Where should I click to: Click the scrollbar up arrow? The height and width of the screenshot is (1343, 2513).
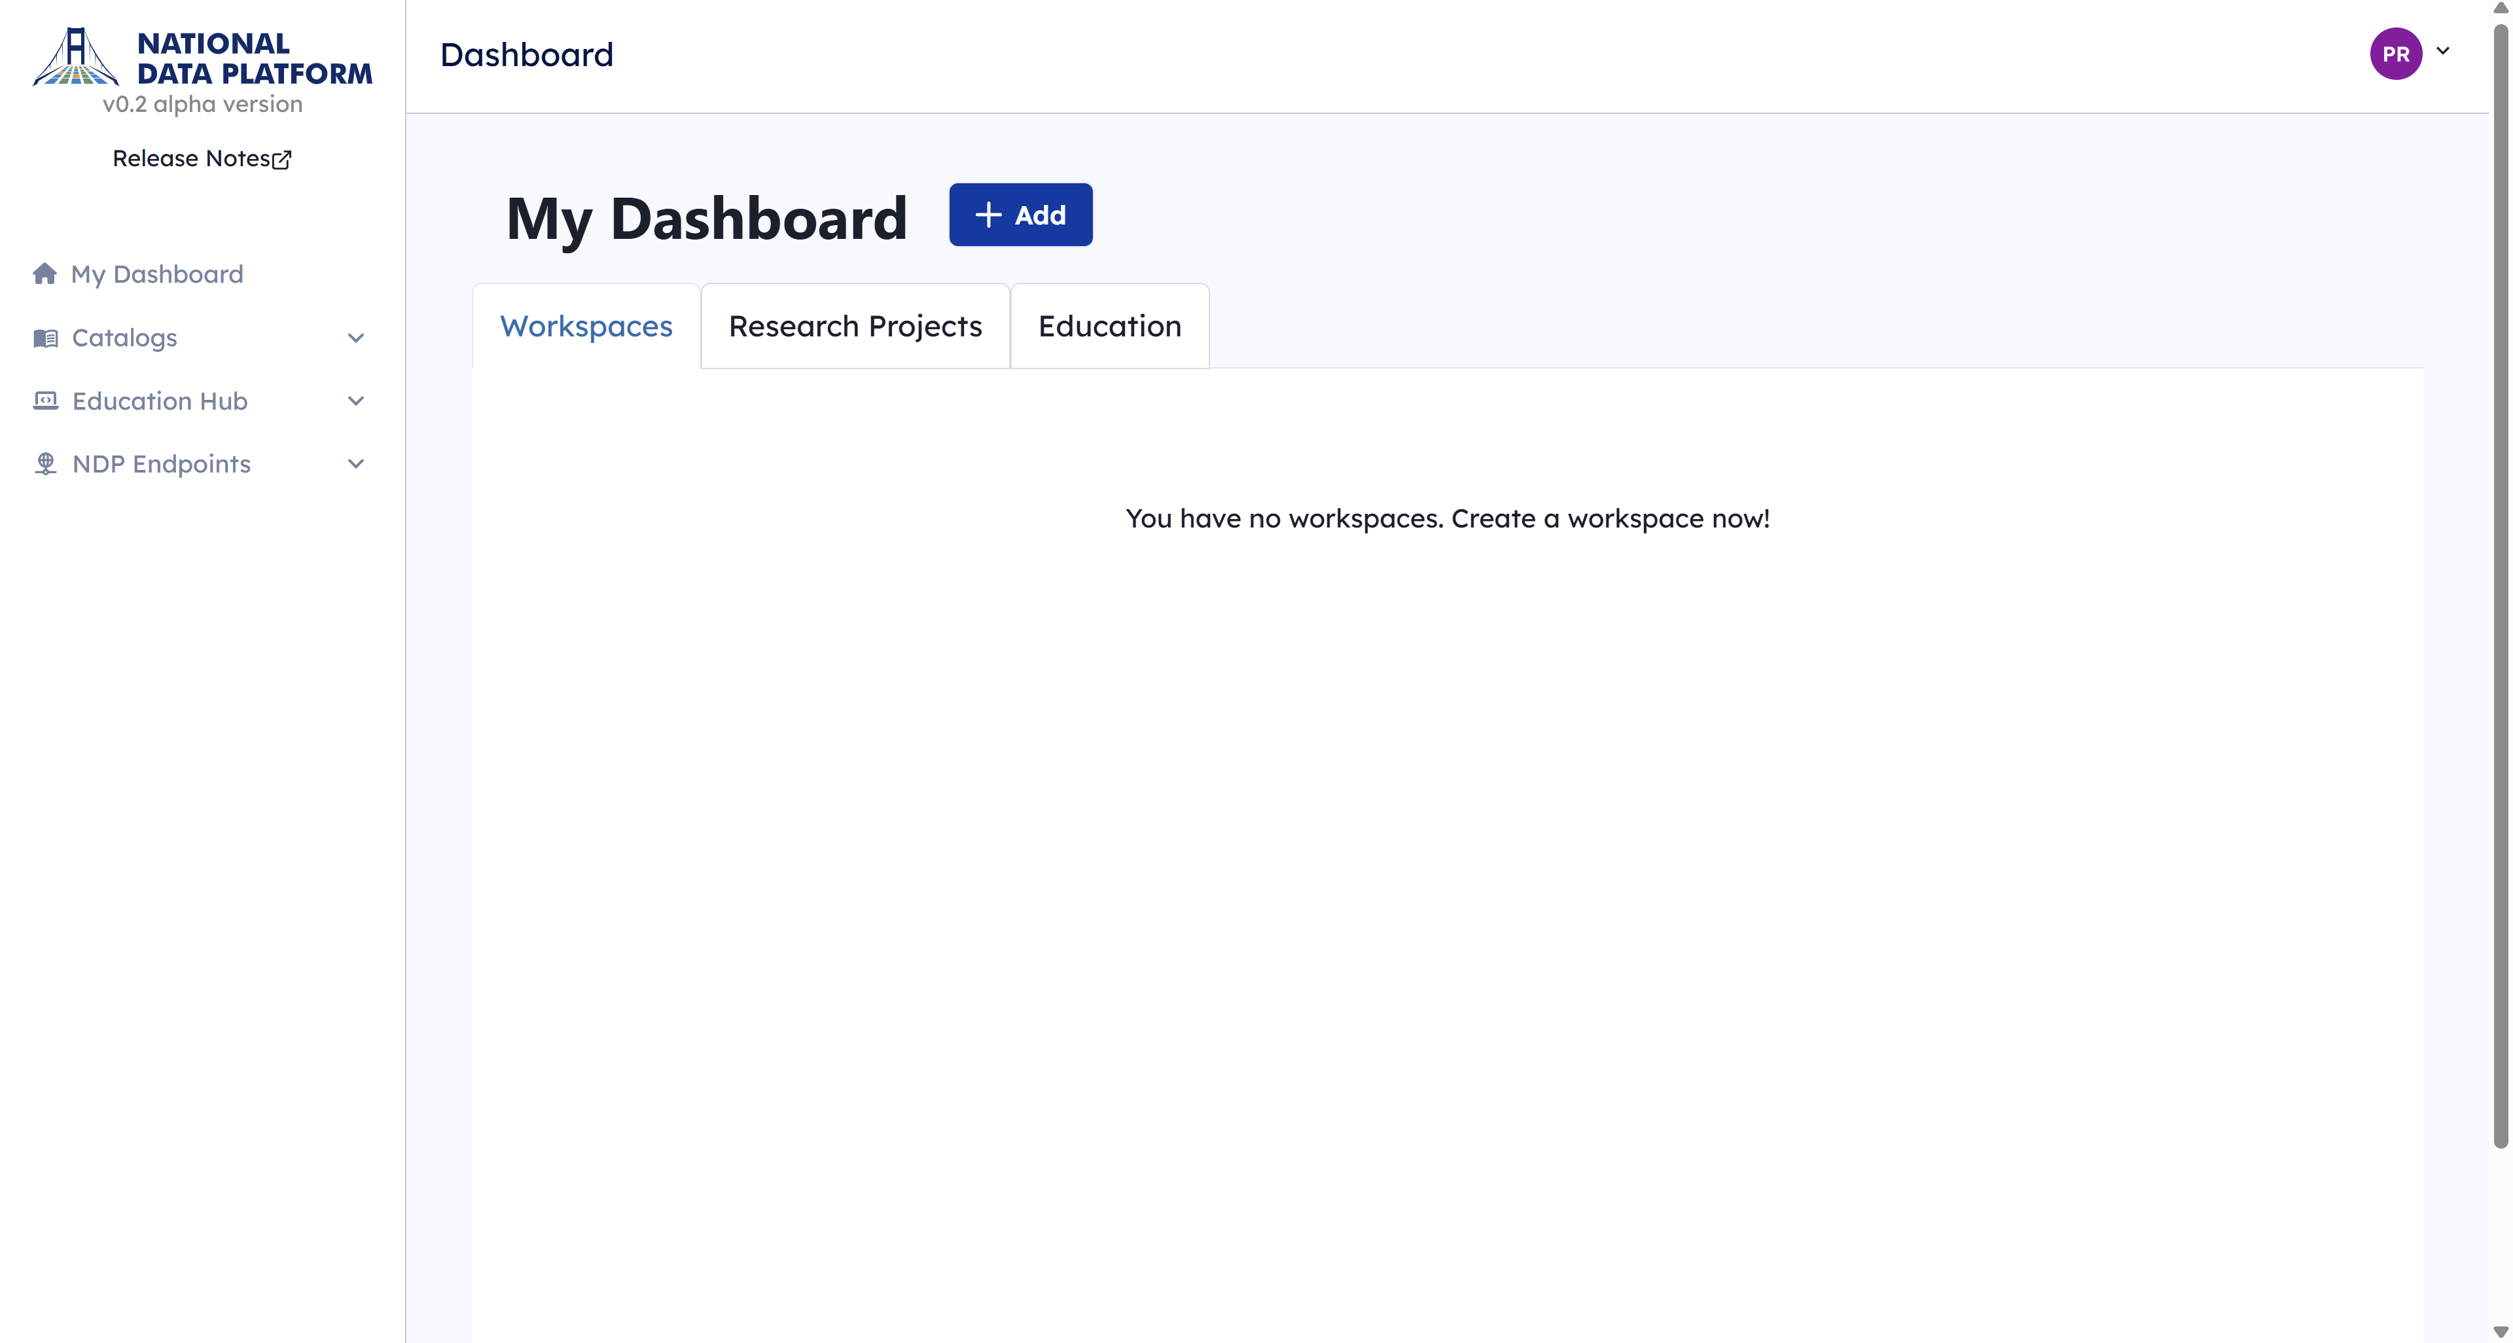(2501, 9)
